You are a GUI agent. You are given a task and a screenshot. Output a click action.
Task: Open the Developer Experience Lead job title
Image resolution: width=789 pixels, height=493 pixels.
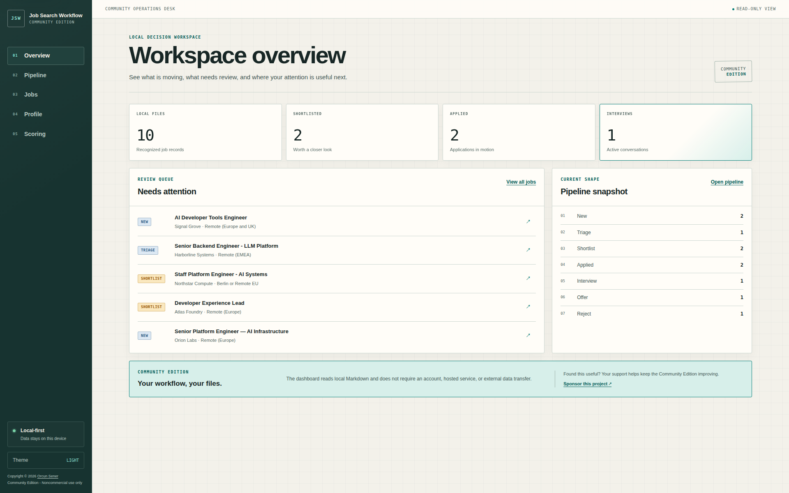pyautogui.click(x=210, y=303)
